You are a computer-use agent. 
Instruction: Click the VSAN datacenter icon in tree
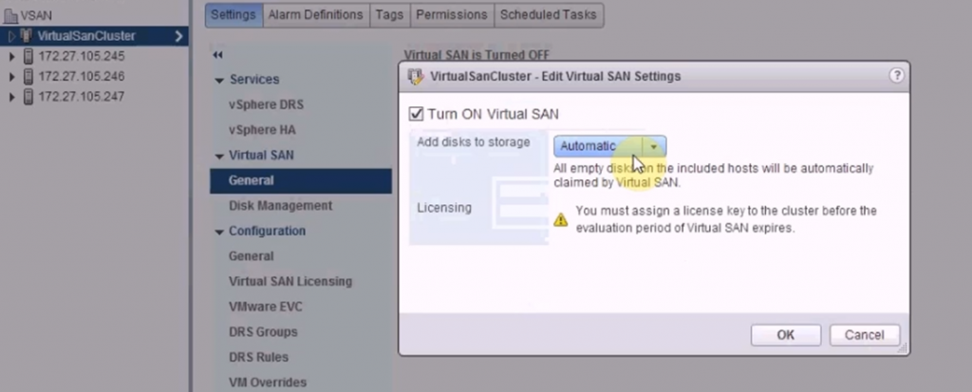[x=10, y=15]
